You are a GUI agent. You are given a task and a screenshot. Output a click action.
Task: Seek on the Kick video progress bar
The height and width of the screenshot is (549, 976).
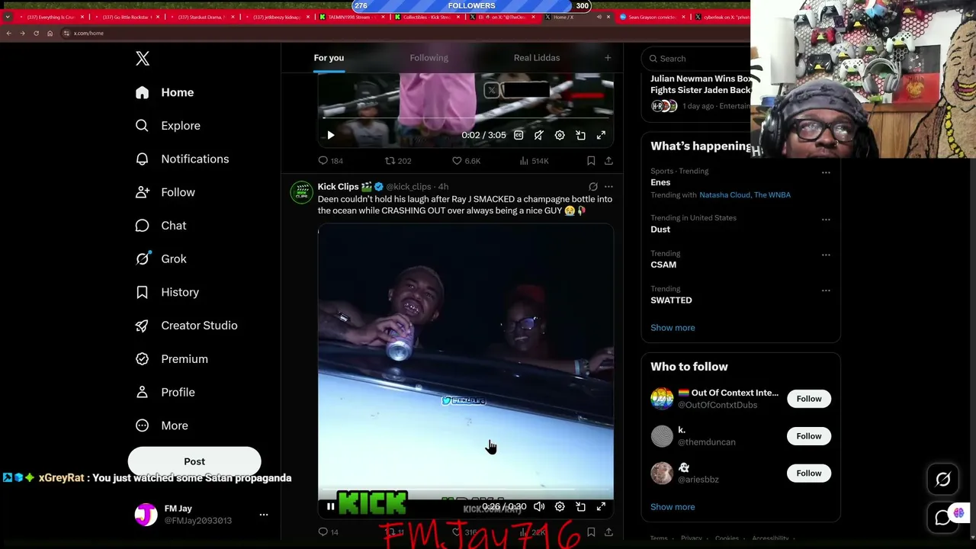(x=466, y=490)
